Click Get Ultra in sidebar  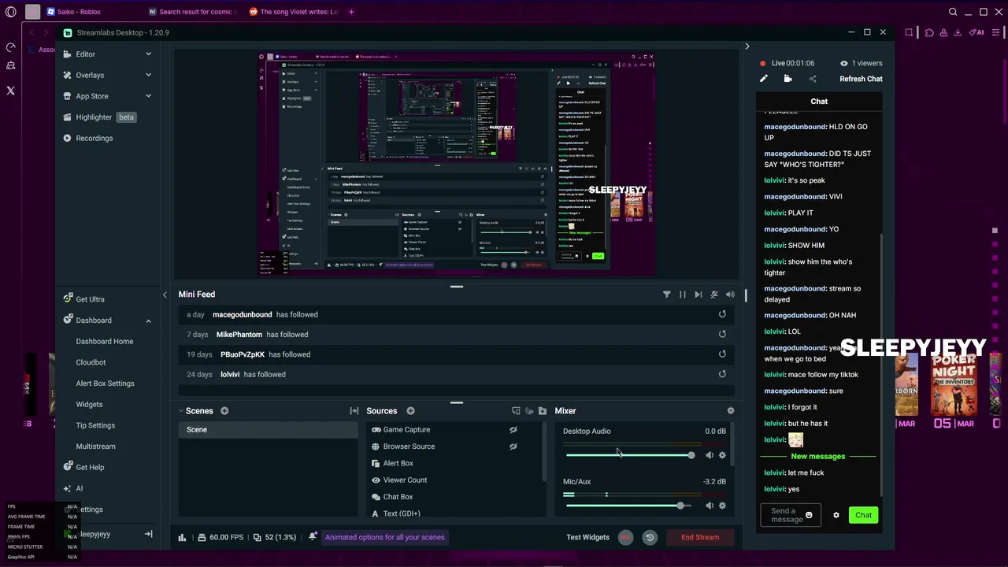(84, 299)
